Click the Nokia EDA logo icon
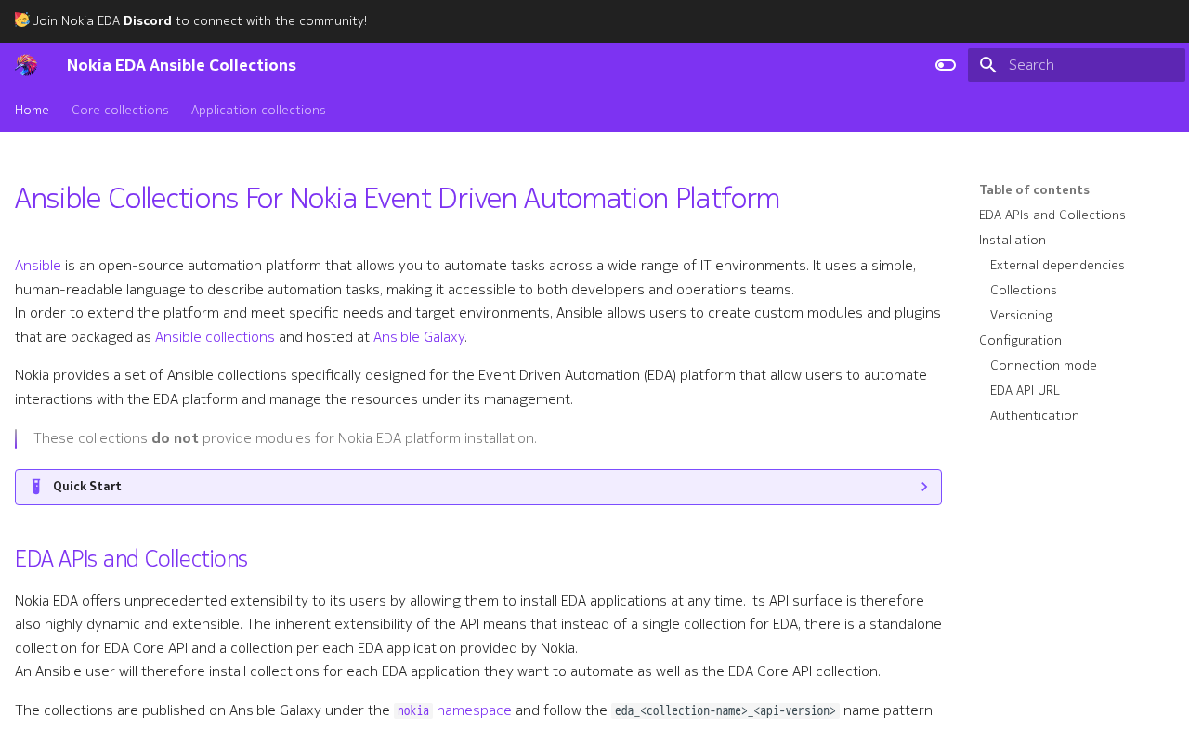The height and width of the screenshot is (743, 1189). click(26, 65)
